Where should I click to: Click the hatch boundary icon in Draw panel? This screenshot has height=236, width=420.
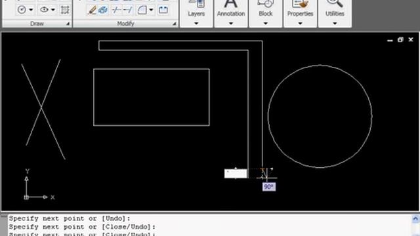click(x=65, y=10)
